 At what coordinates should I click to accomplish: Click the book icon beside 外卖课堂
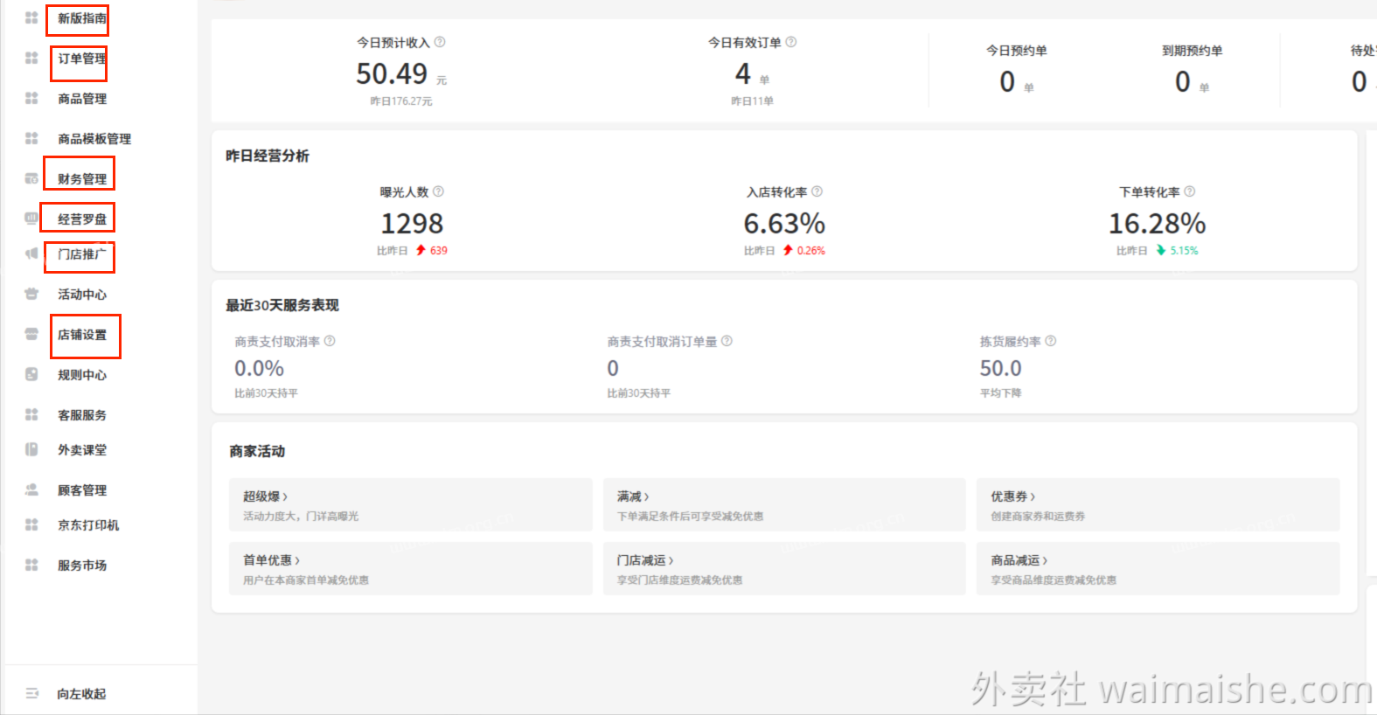click(x=31, y=449)
